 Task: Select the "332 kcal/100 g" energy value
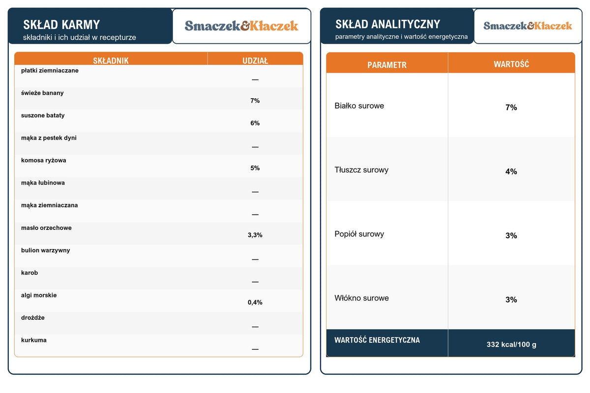pyautogui.click(x=511, y=344)
